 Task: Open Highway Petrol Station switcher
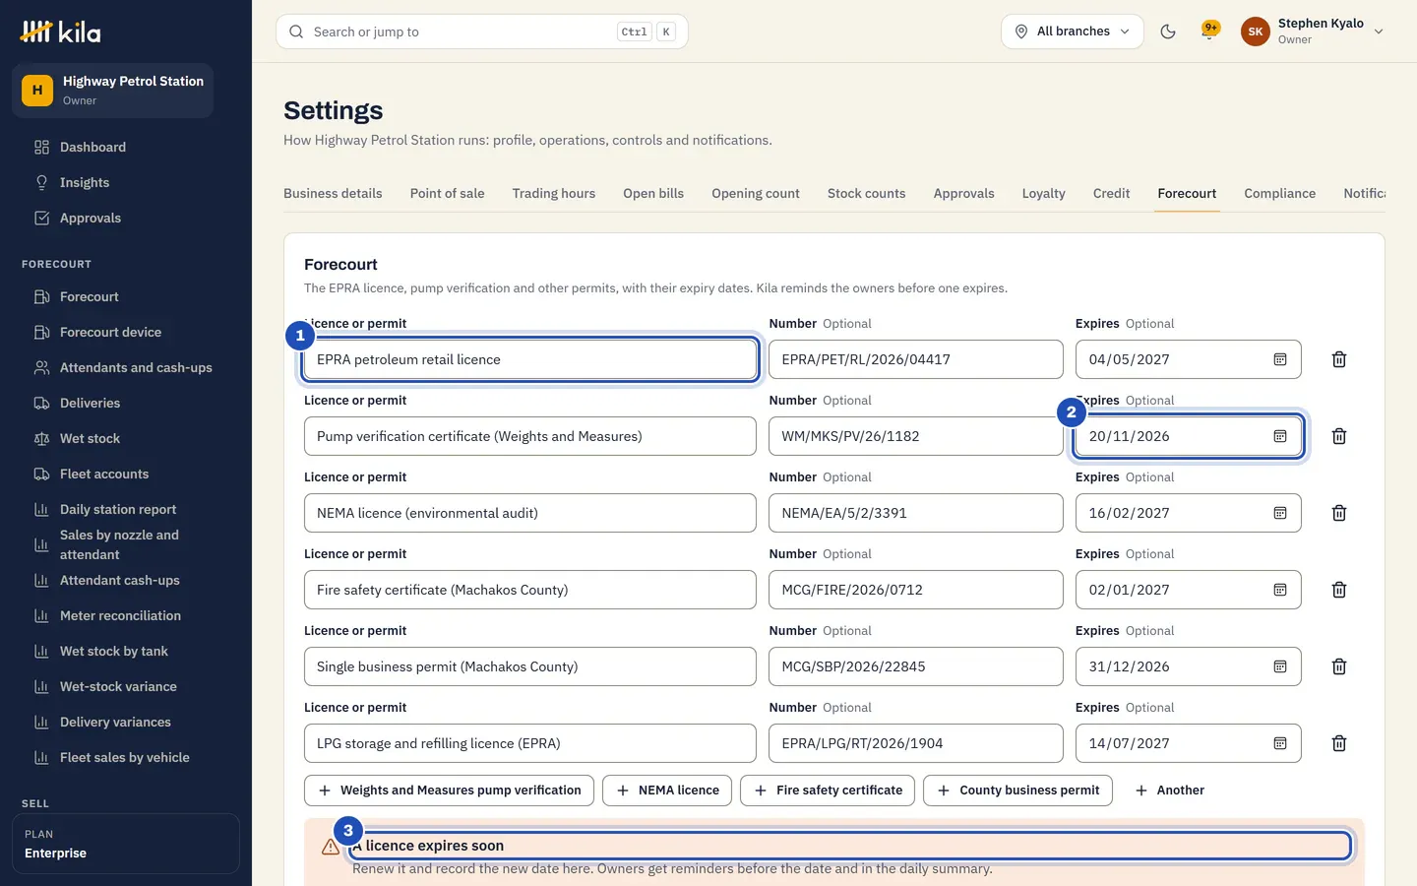tap(113, 91)
